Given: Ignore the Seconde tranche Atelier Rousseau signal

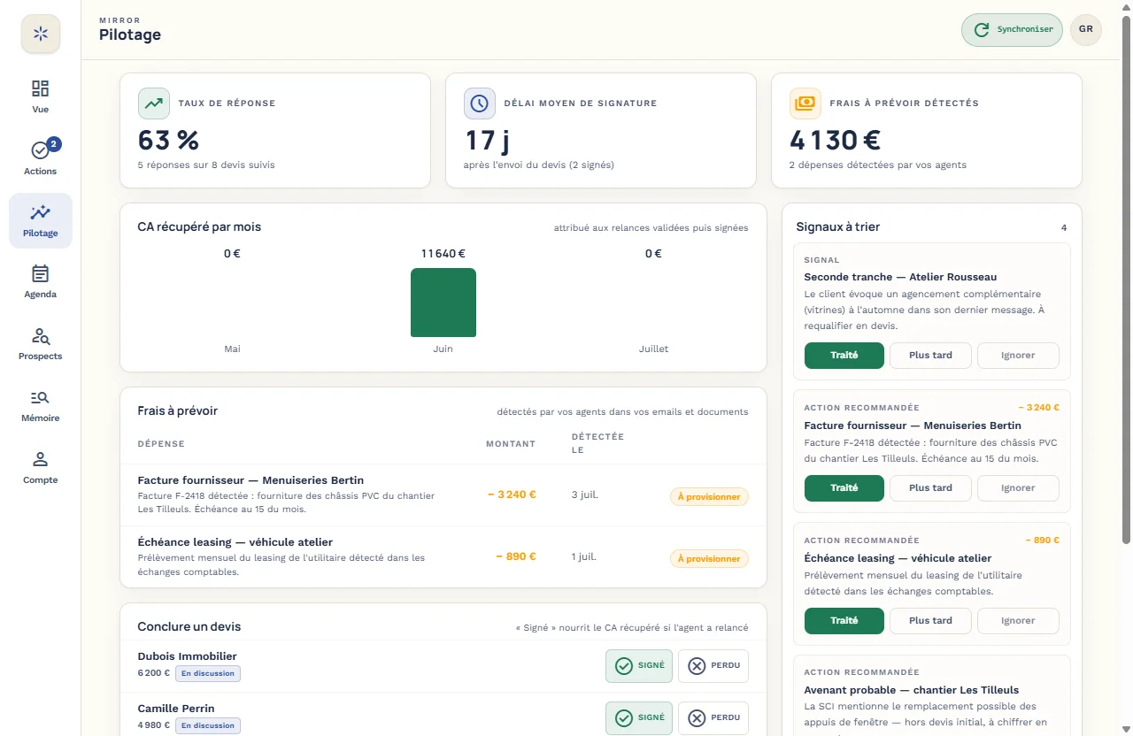Looking at the screenshot, I should point(1018,355).
